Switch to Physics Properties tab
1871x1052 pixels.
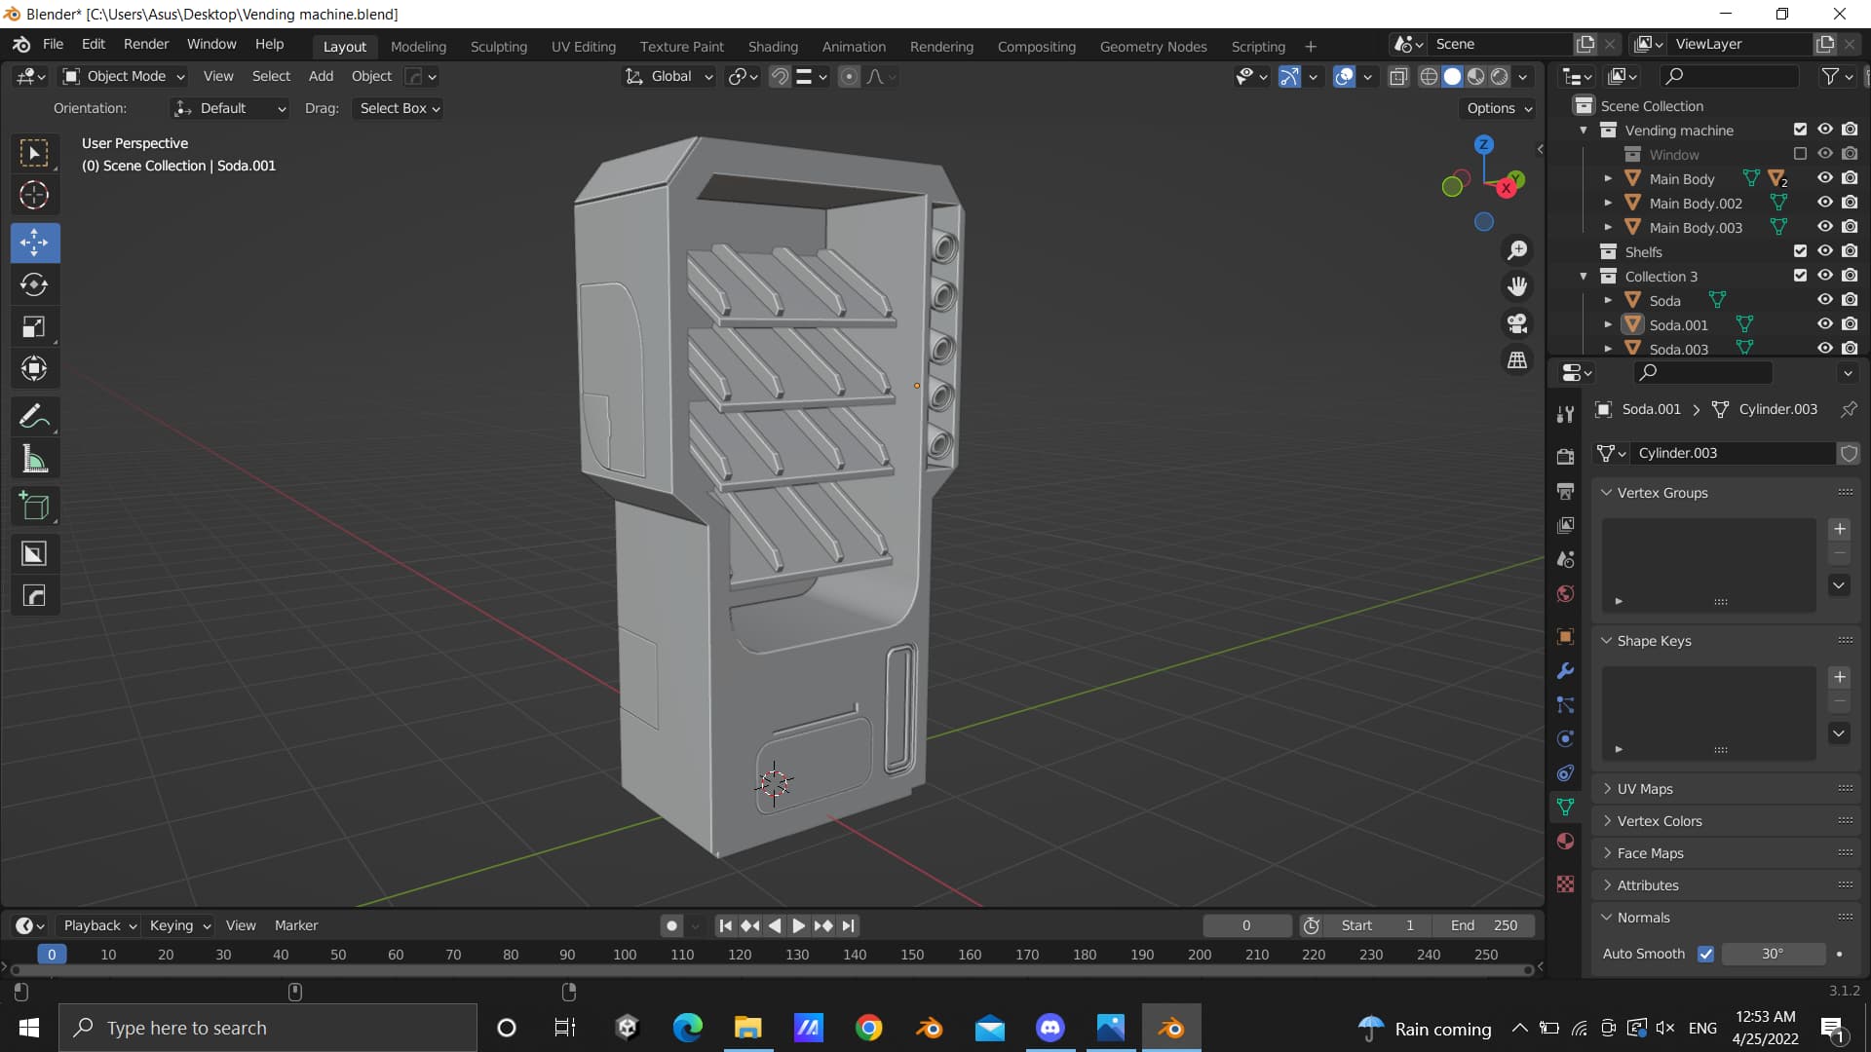point(1565,738)
